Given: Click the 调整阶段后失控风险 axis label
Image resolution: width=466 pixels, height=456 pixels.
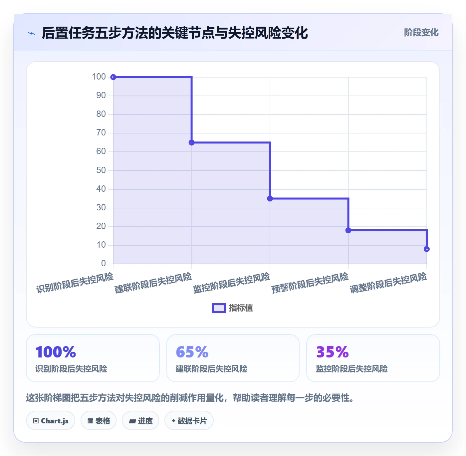Looking at the screenshot, I should [x=388, y=283].
